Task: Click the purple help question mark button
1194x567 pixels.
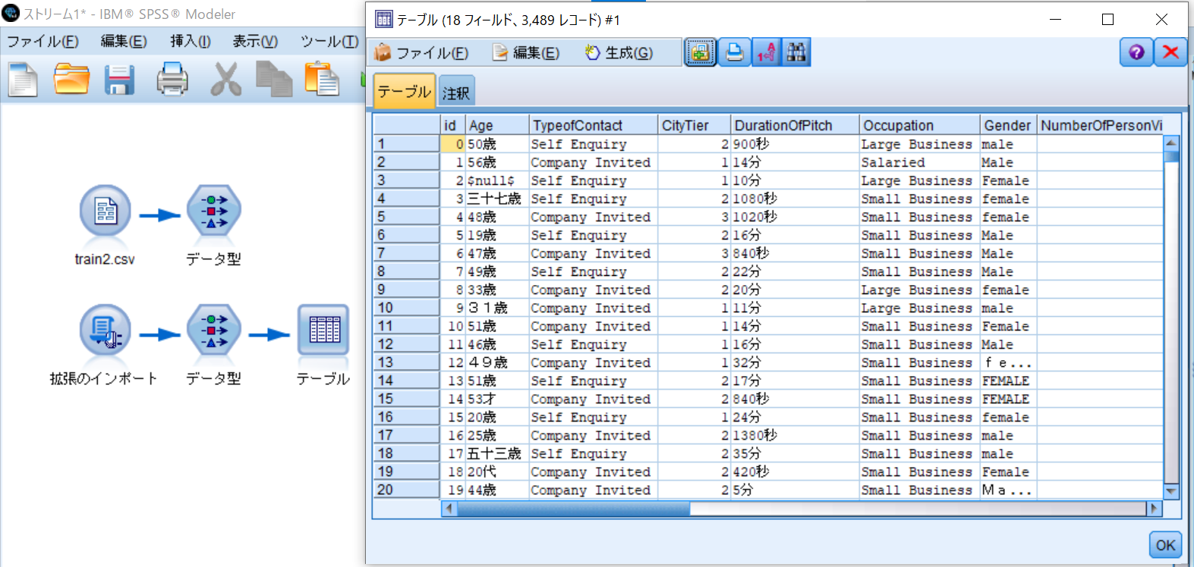Action: pos(1136,52)
